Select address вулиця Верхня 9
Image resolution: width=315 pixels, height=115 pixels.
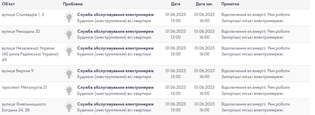click(18, 71)
